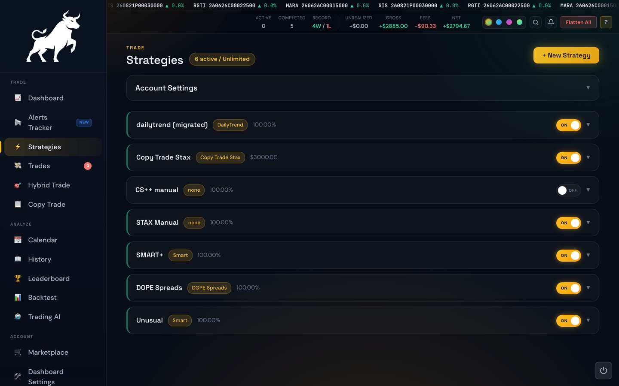
Task: Click the Strategies lightning bolt icon
Action: tap(18, 147)
